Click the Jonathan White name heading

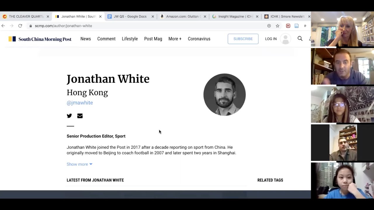pos(108,79)
